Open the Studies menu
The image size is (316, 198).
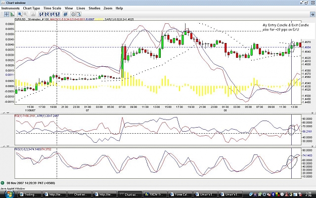(x=95, y=8)
